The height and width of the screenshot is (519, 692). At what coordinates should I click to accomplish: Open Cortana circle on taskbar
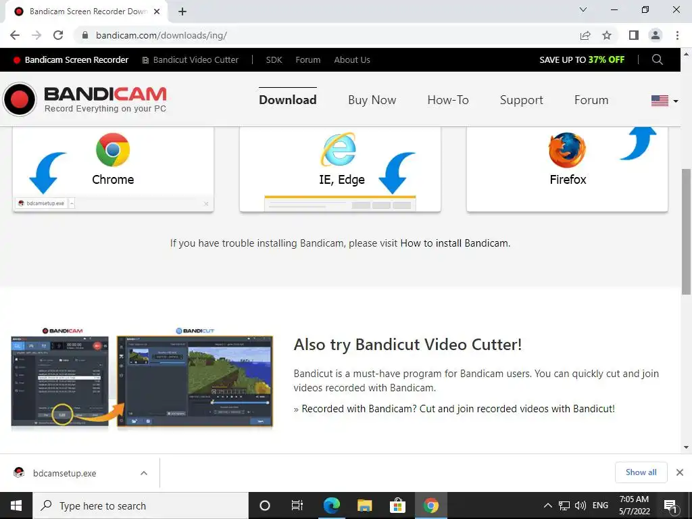click(x=264, y=505)
